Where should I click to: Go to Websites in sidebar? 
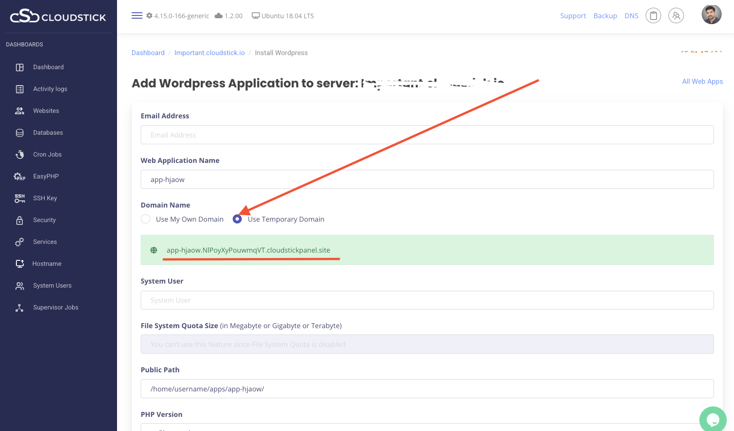46,111
